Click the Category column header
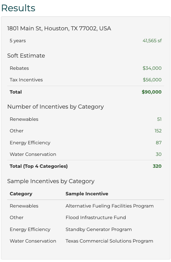This screenshot has height=262, width=171. 21,194
